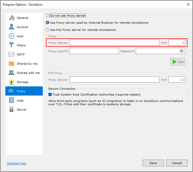Click the Storage lock icon
Viewport: 193px width, 172px height.
point(11,82)
